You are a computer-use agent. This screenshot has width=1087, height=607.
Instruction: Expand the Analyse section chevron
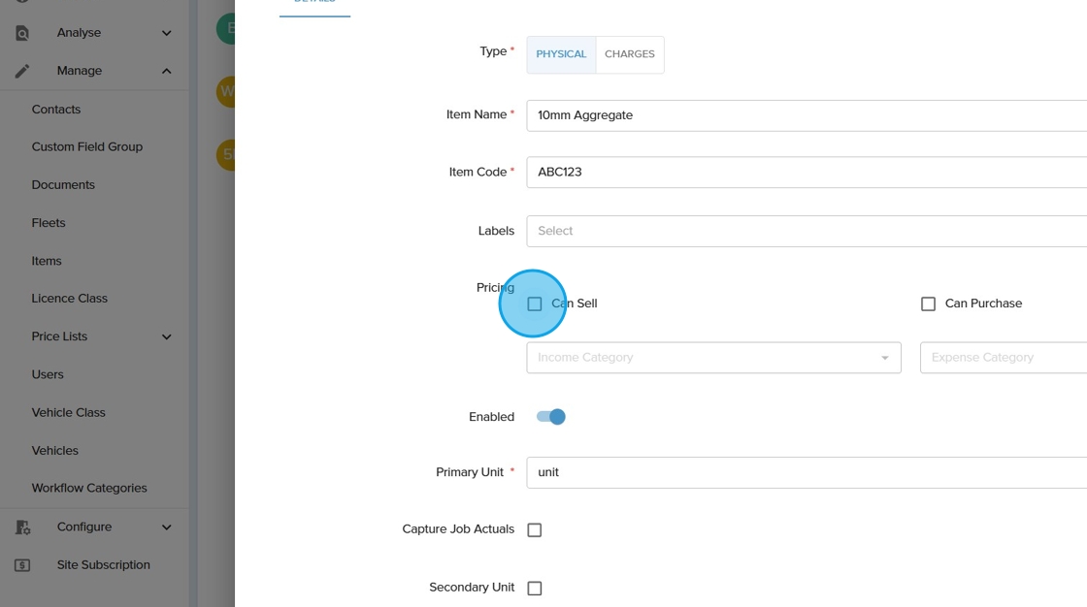[x=167, y=33]
